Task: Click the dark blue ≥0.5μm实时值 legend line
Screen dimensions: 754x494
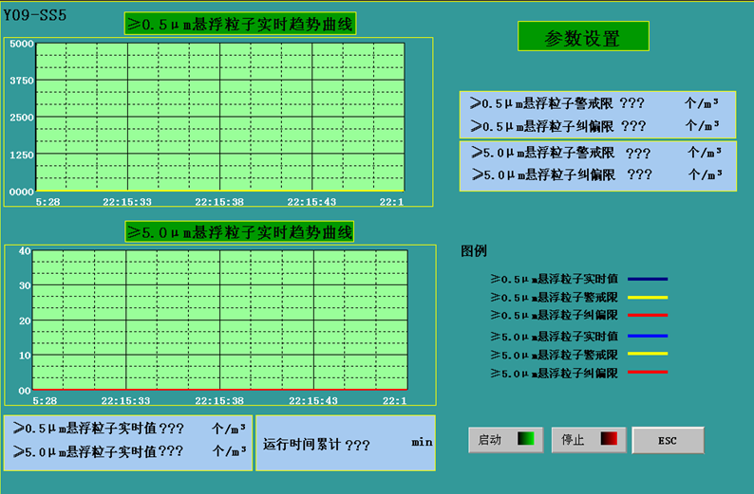Action: click(648, 279)
